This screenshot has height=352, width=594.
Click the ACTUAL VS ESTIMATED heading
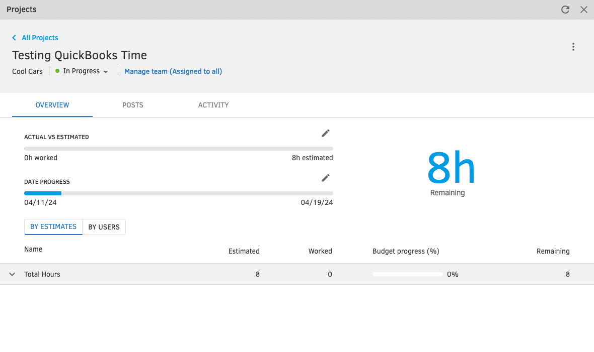pos(56,137)
